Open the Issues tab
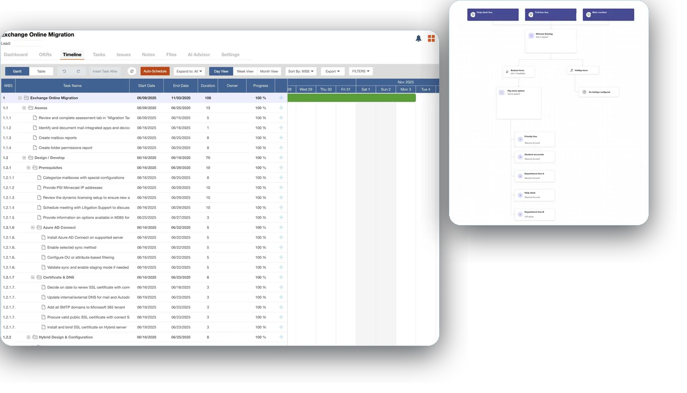This screenshot has width=687, height=393. pyautogui.click(x=124, y=54)
